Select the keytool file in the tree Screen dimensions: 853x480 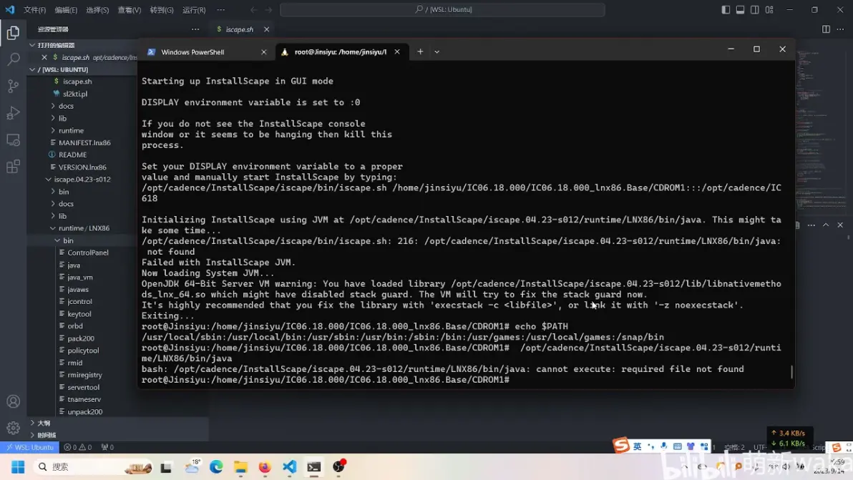pos(79,314)
